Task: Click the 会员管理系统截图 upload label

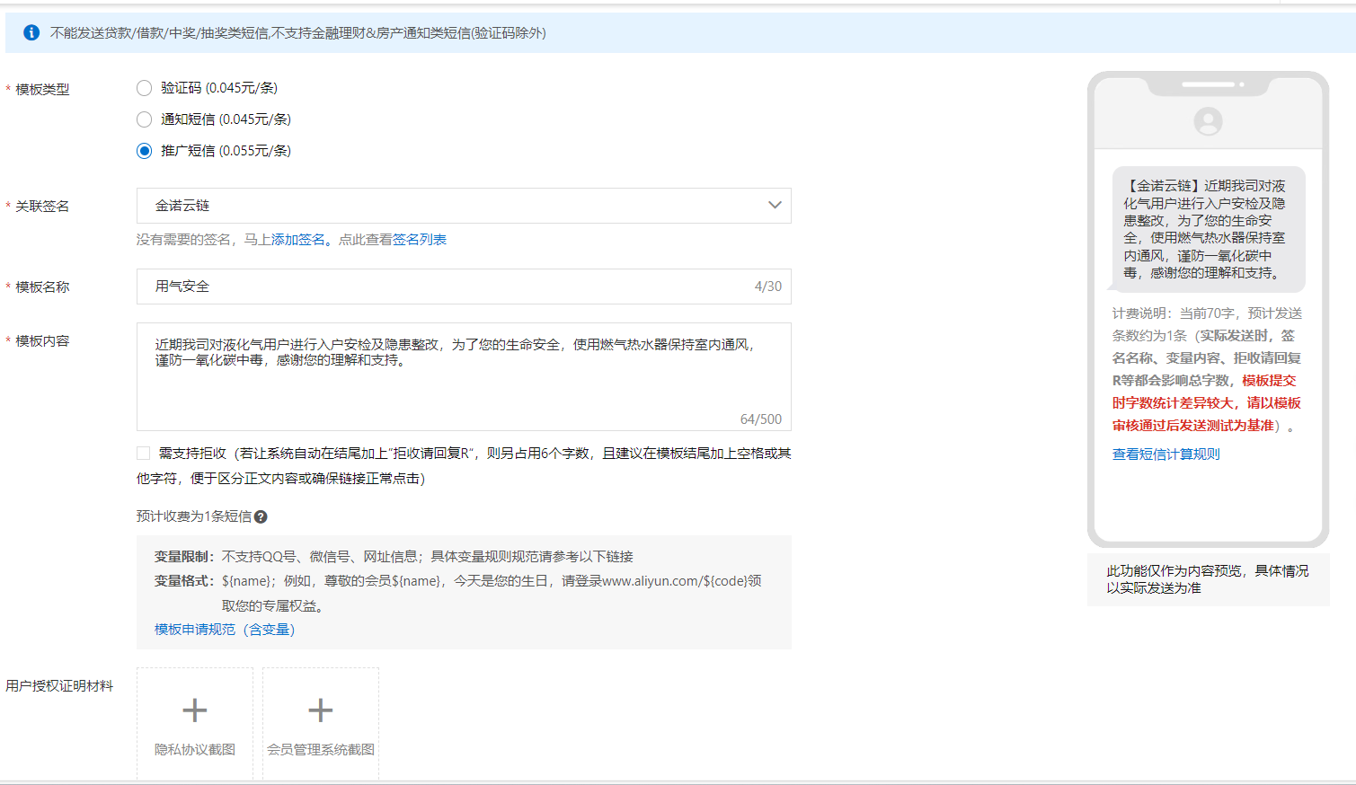Action: pyautogui.click(x=321, y=750)
